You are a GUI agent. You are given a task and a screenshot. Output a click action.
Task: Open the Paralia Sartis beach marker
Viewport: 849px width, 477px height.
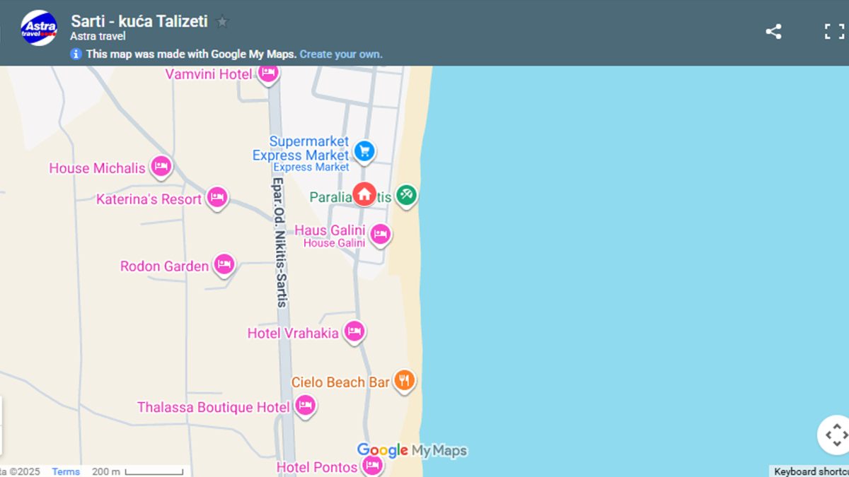click(x=406, y=194)
